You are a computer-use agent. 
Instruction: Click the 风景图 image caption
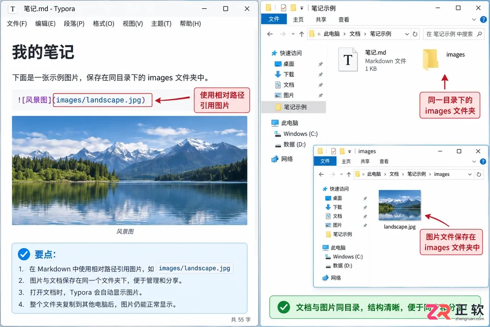click(x=125, y=232)
